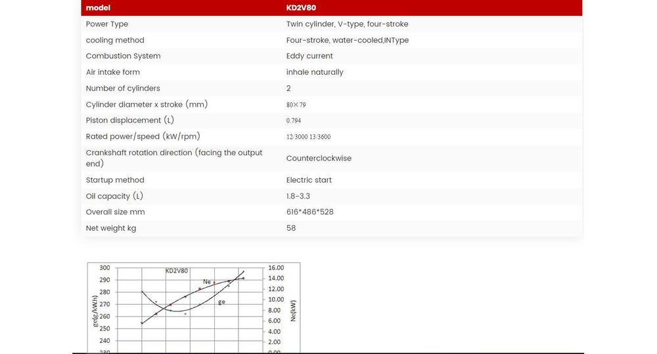Open the KD2V80 performance curve chart
The width and height of the screenshot is (657, 354).
(x=194, y=307)
